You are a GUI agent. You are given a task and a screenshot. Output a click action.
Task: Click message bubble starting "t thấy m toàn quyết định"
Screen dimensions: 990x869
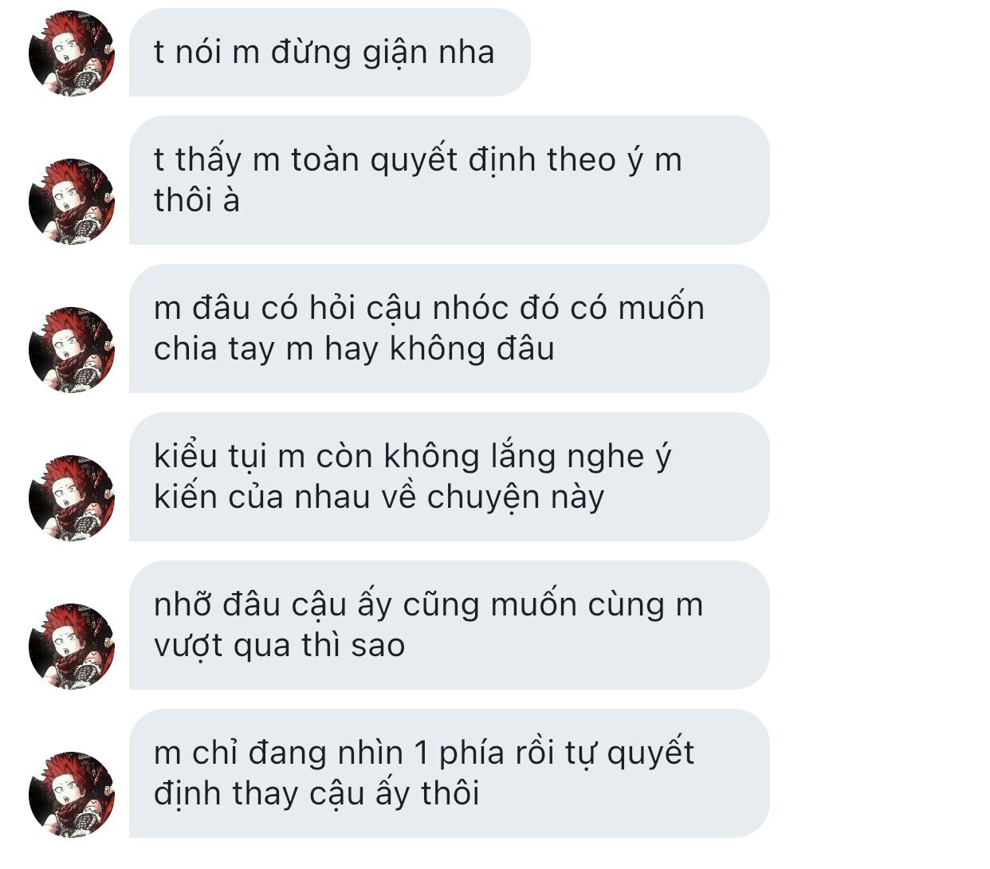pos(449,180)
